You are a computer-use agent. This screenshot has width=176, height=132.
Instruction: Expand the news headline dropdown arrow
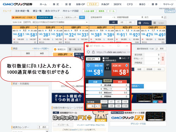pos(87,22)
